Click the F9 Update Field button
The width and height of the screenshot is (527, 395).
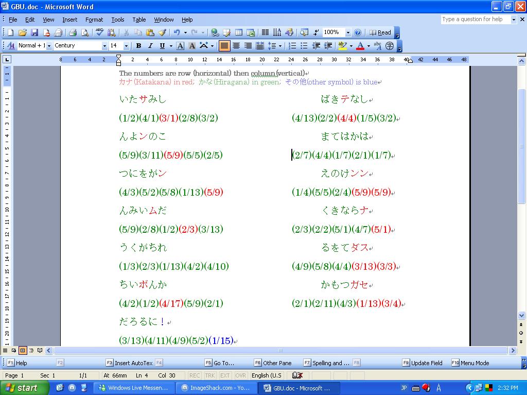(422, 363)
